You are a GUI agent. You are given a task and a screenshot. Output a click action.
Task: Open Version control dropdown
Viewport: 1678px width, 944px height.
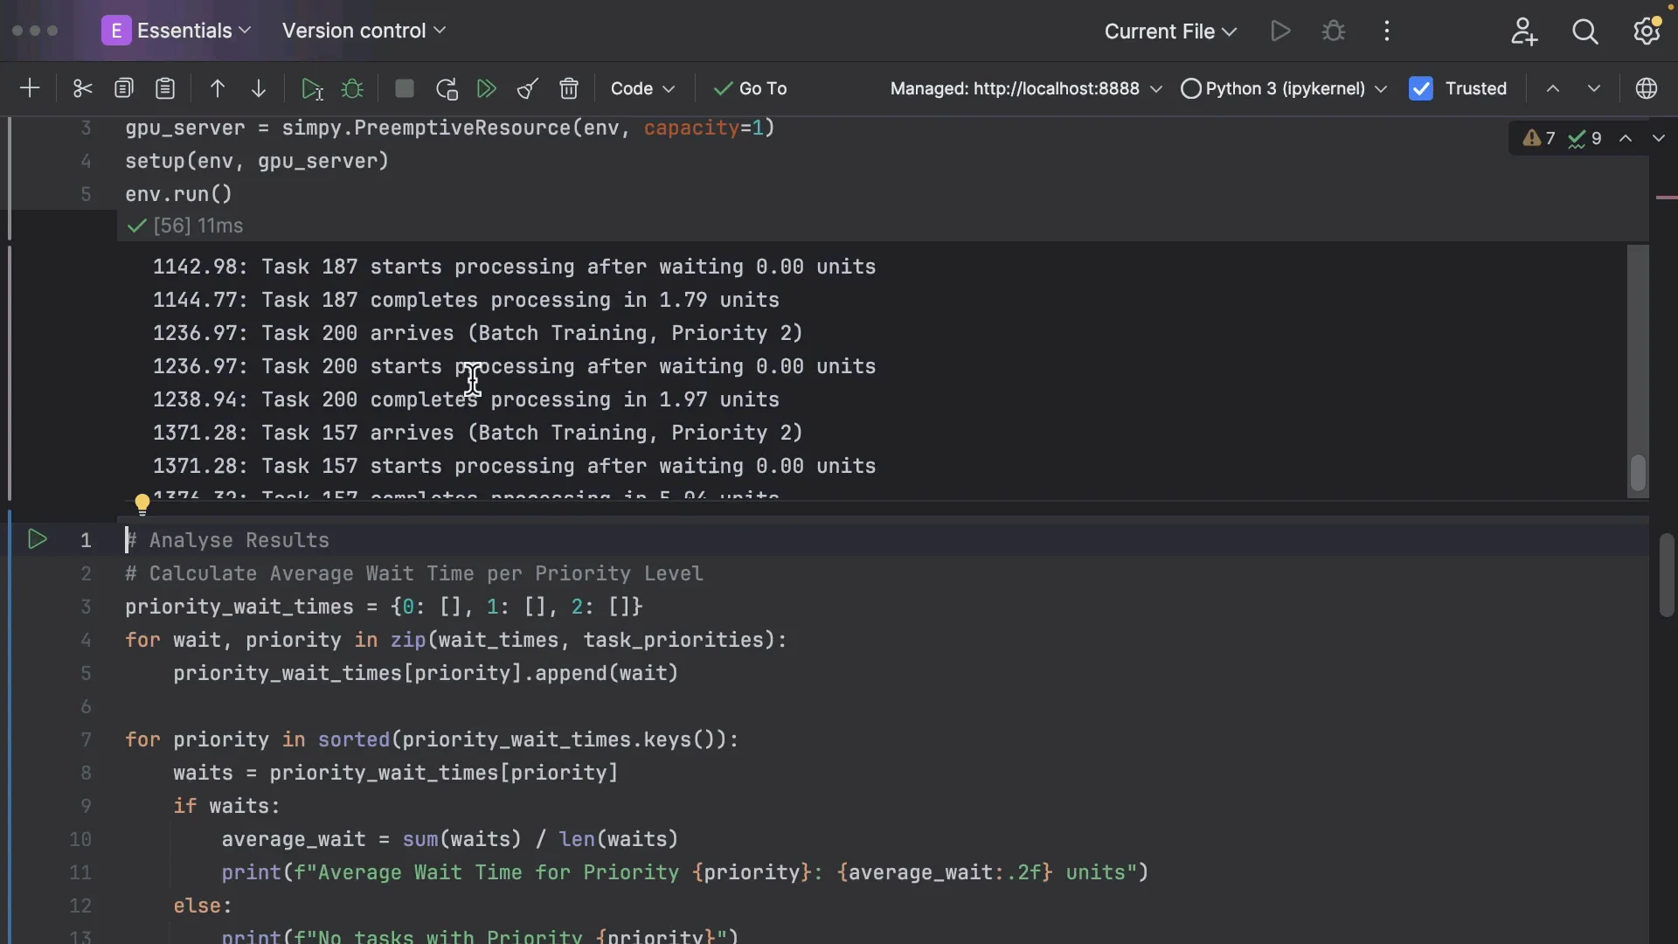[364, 31]
